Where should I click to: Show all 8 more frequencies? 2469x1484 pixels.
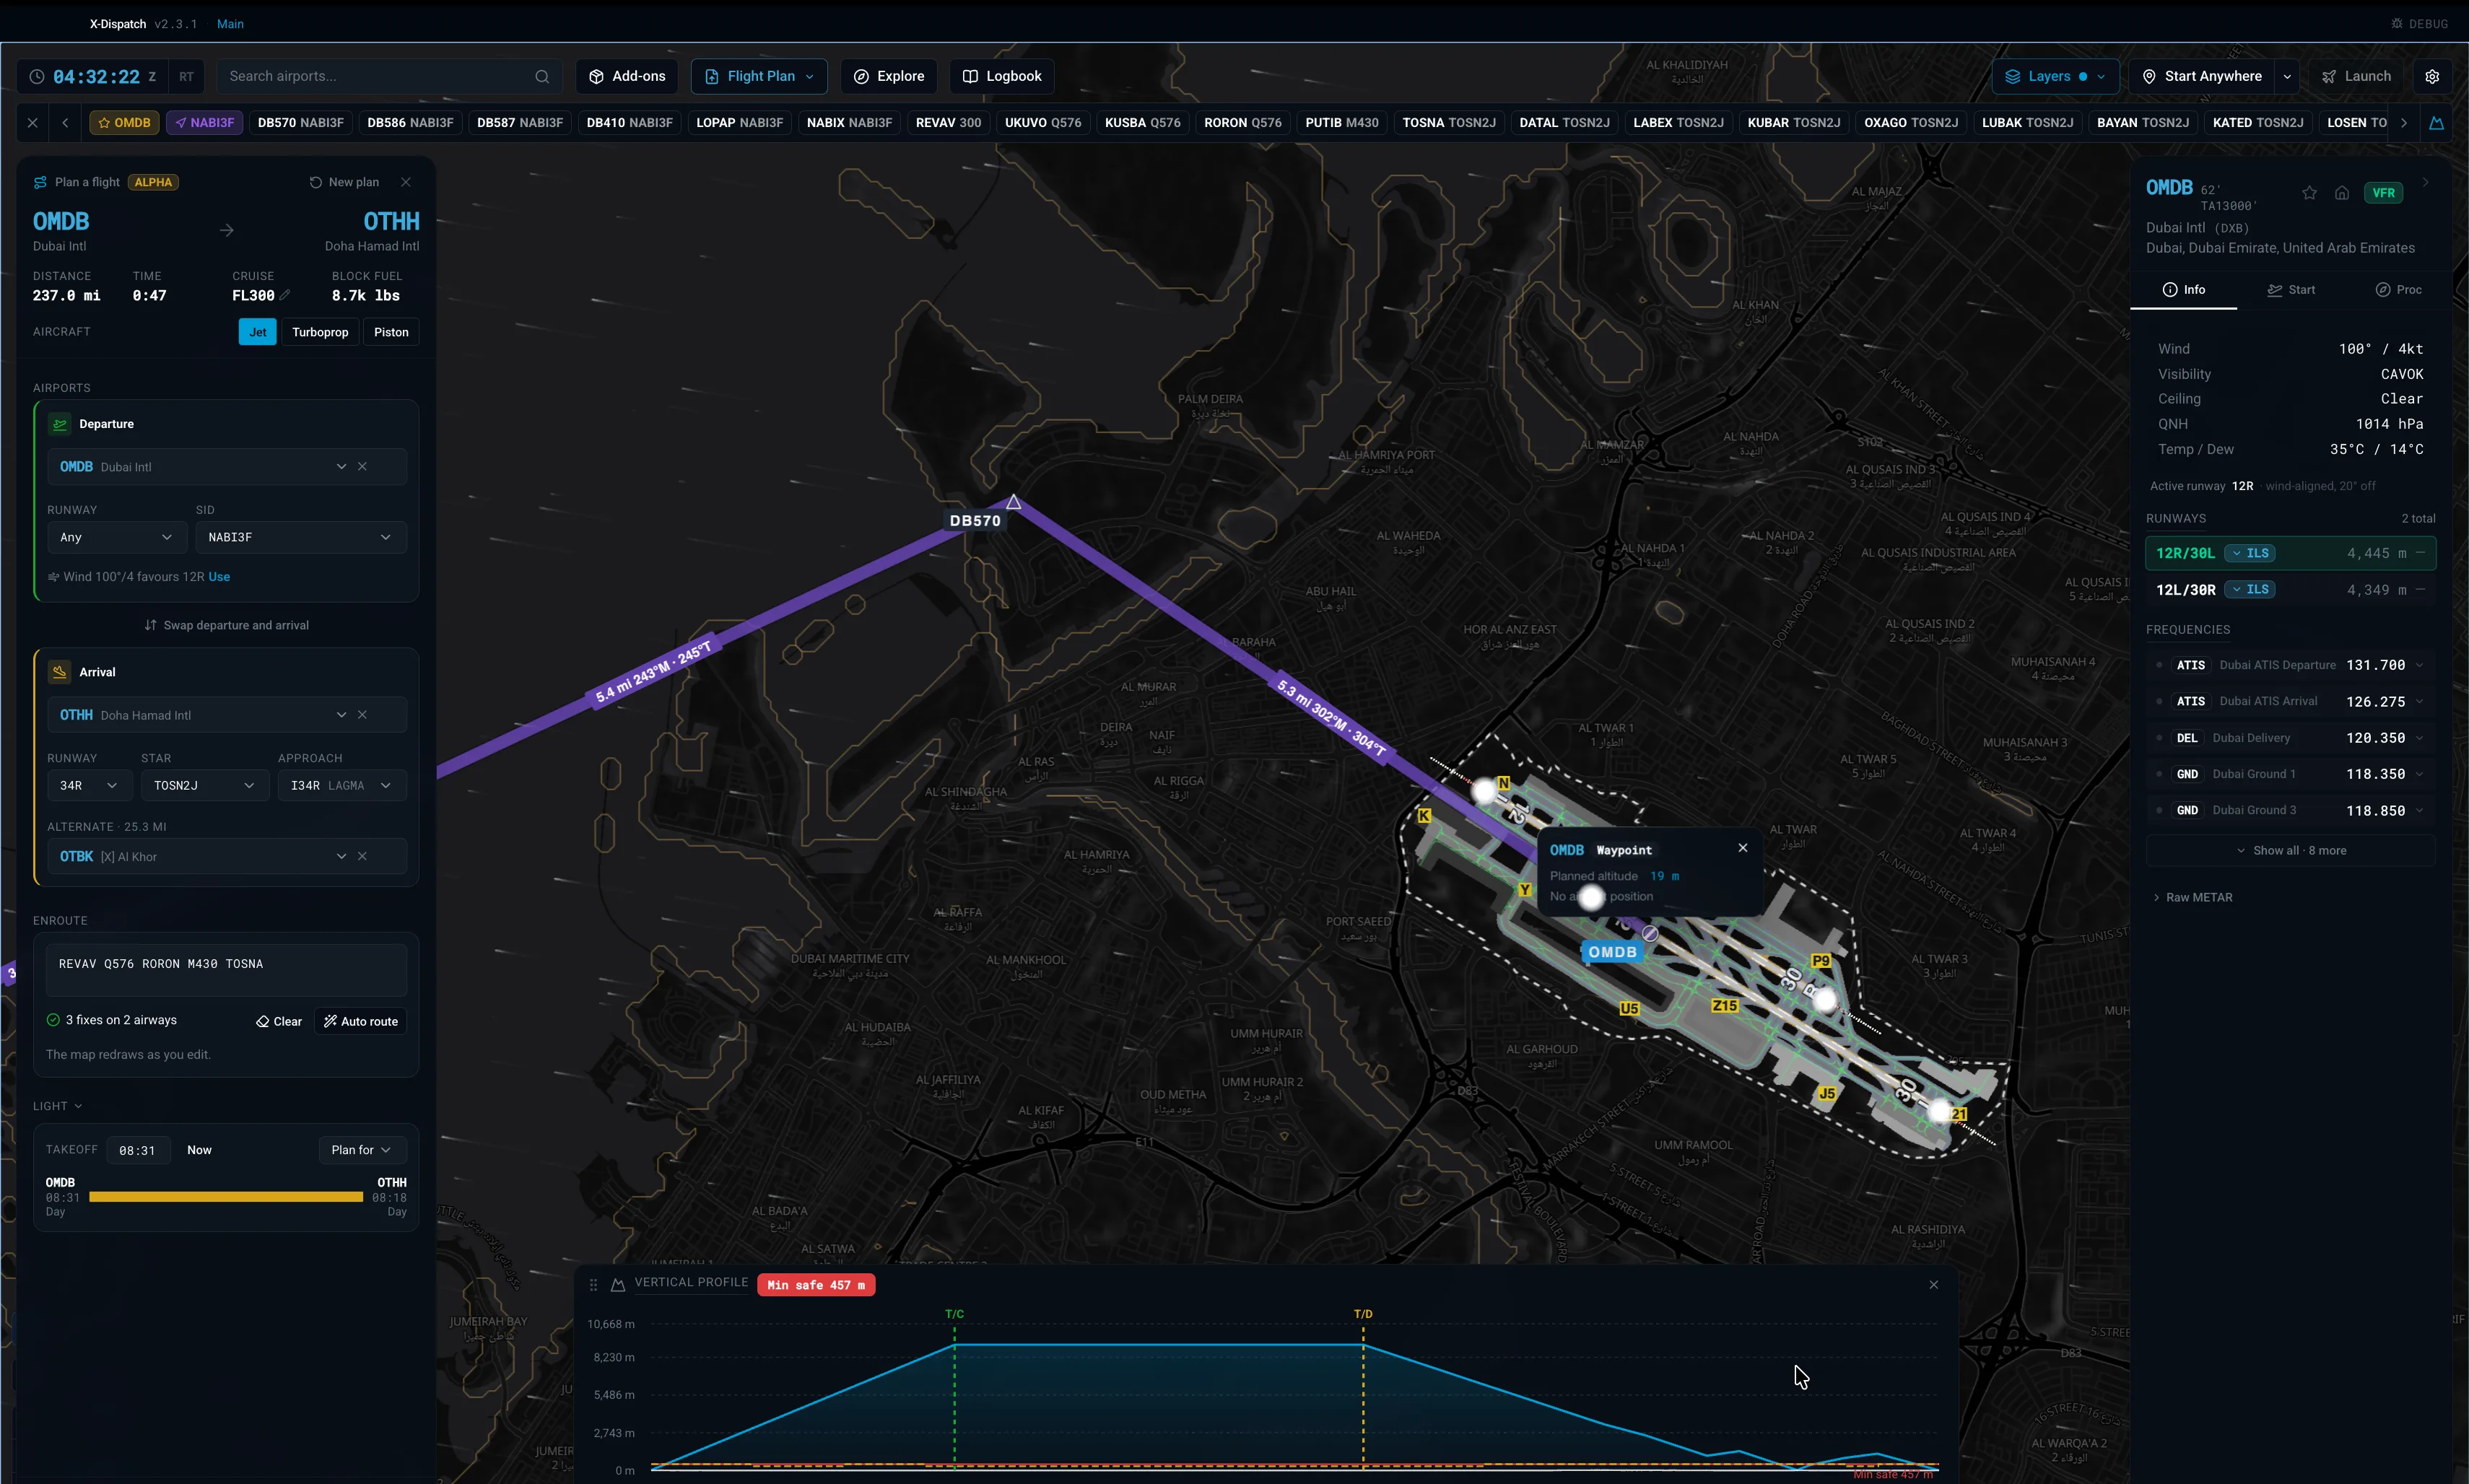(2290, 850)
